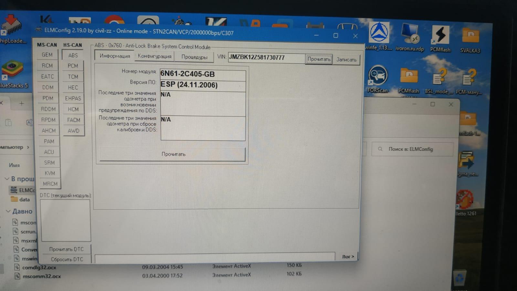The image size is (517, 291).
Task: Switch to the Процедуры tab
Action: (x=194, y=57)
